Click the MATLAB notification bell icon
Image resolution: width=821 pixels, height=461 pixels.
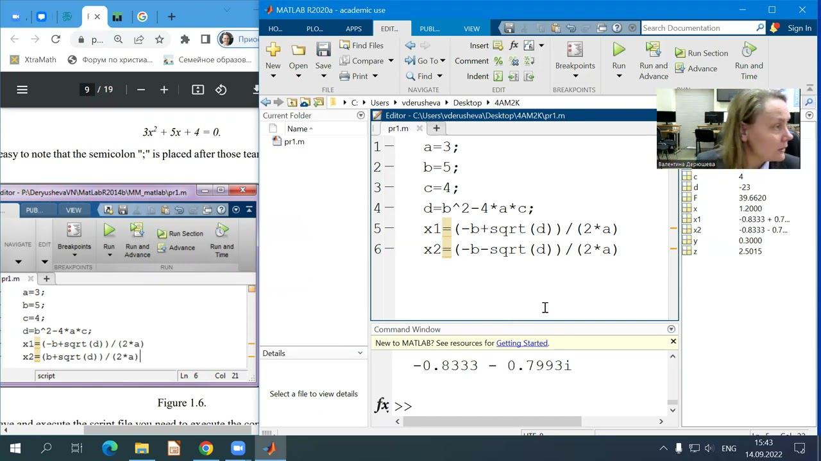[775, 28]
